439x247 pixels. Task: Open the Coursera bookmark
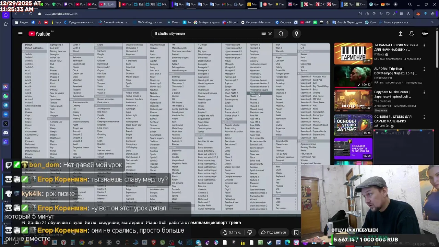point(283,22)
